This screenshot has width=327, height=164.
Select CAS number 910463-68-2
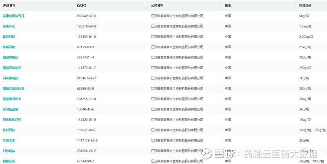(x=86, y=78)
